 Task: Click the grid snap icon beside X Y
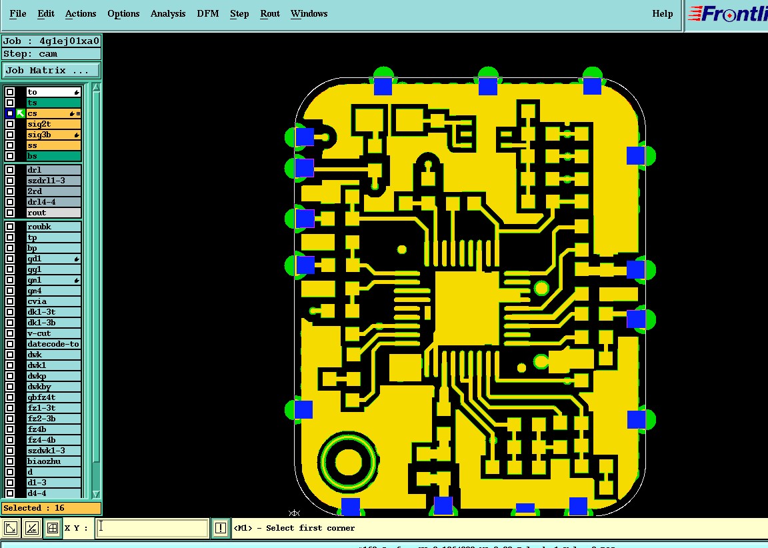[x=53, y=528]
